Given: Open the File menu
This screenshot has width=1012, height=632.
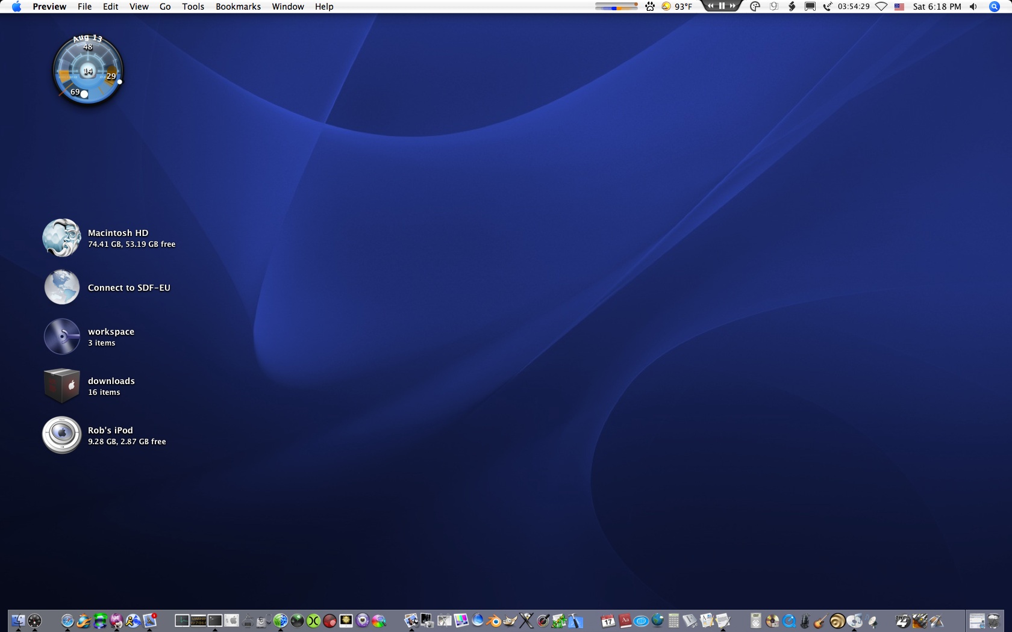Looking at the screenshot, I should click(x=85, y=7).
